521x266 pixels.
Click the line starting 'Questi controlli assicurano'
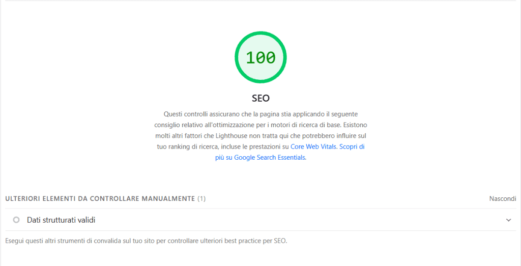click(260, 114)
